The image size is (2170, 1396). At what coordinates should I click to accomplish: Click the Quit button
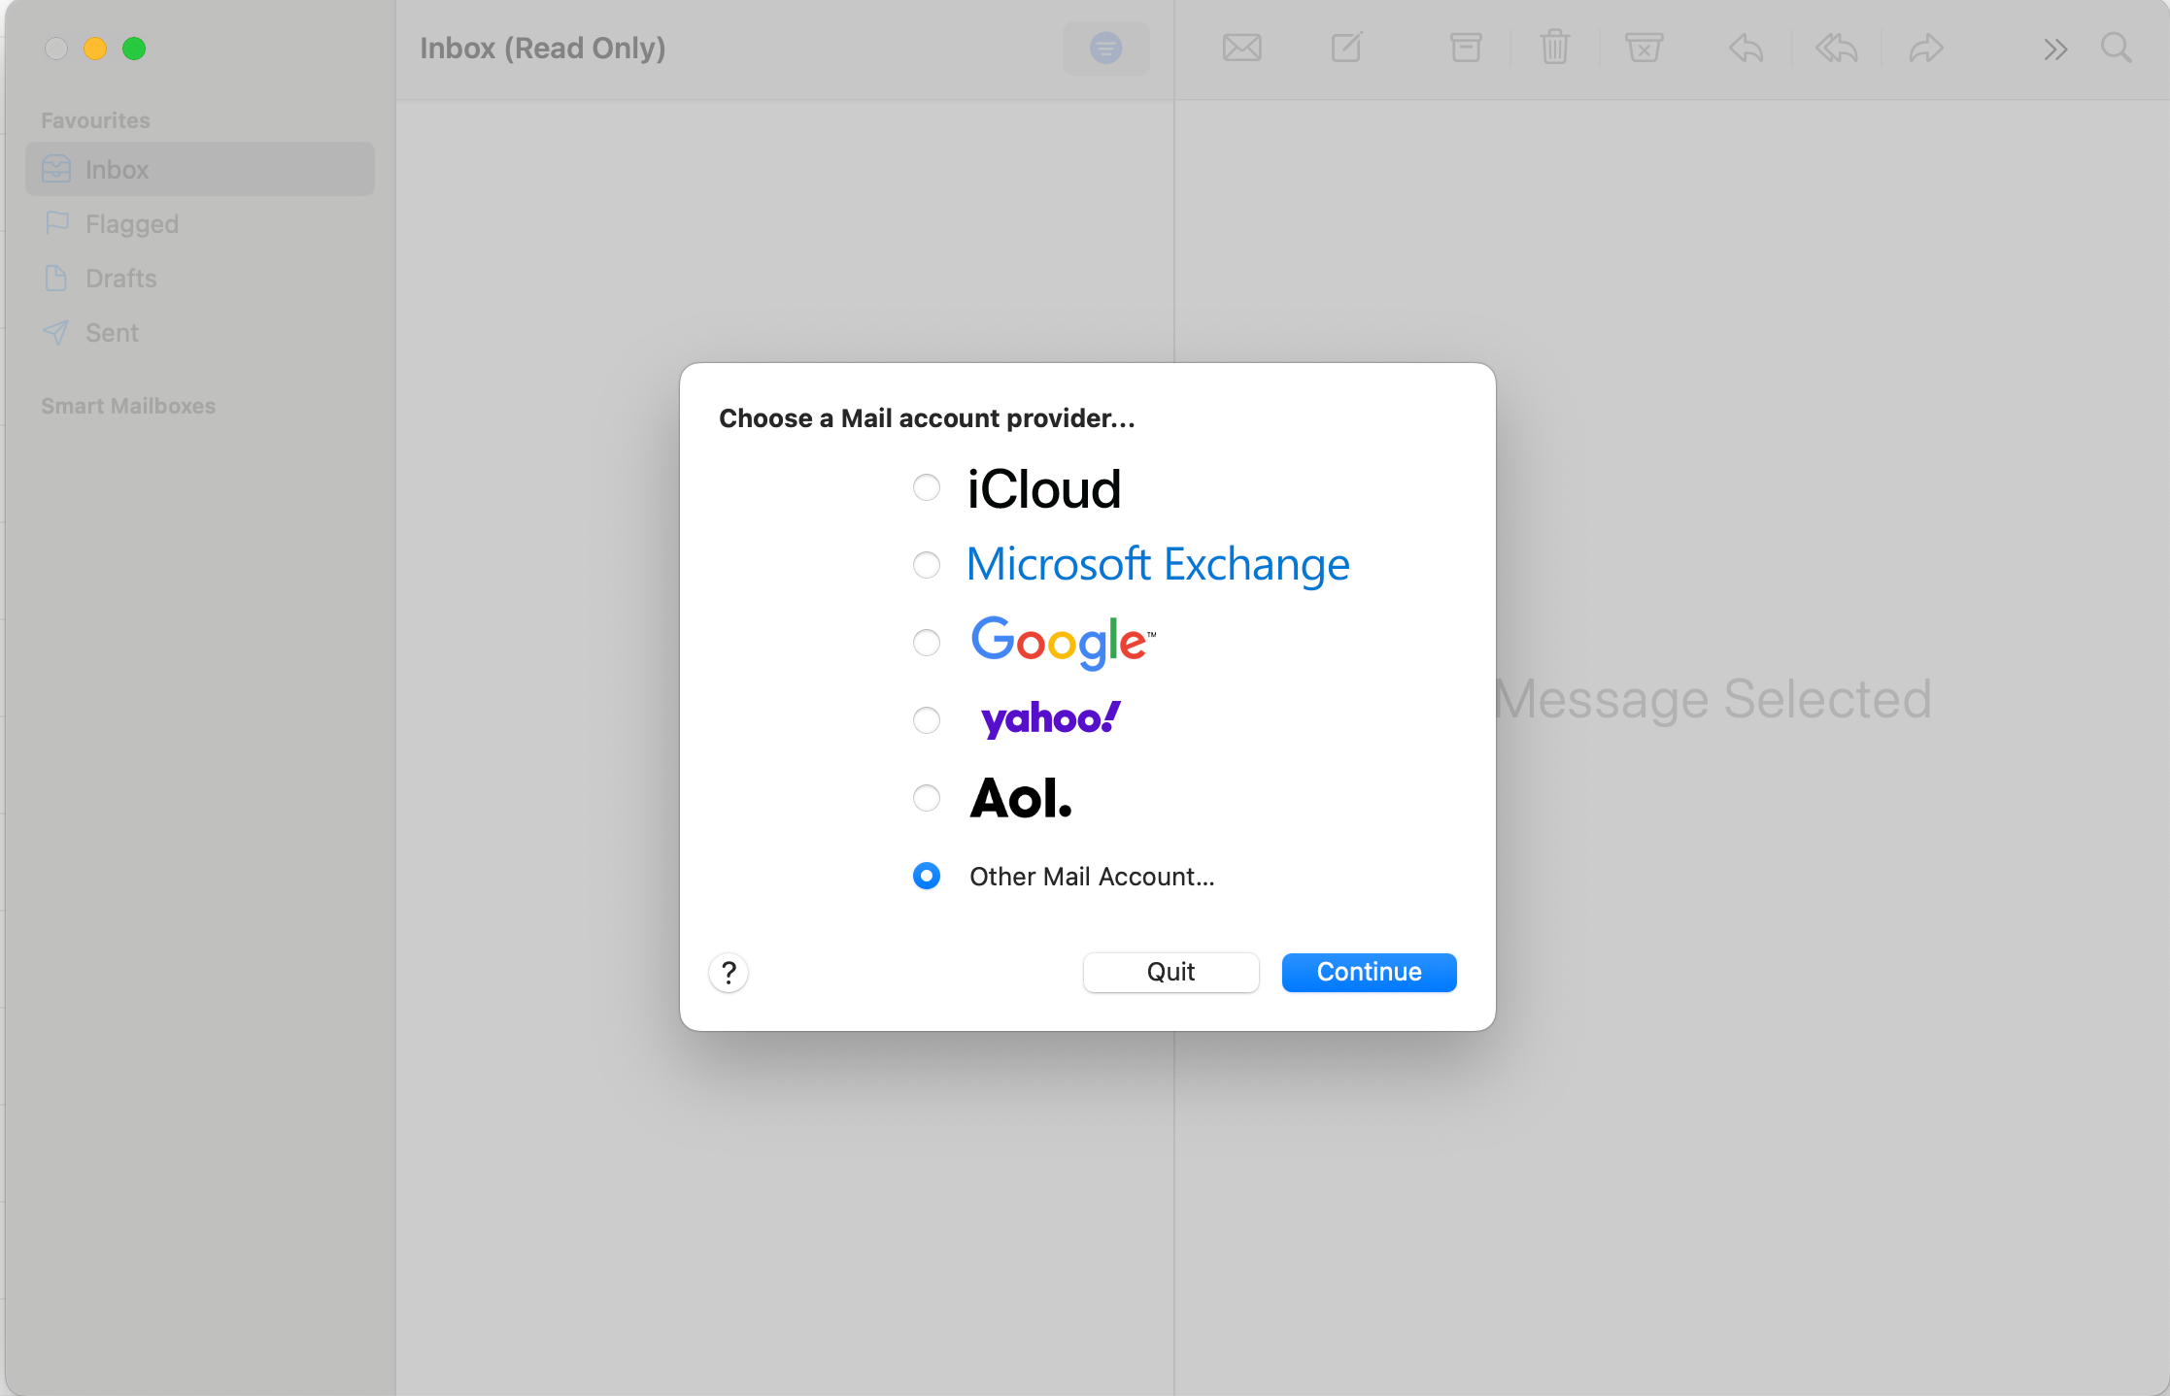(1170, 972)
